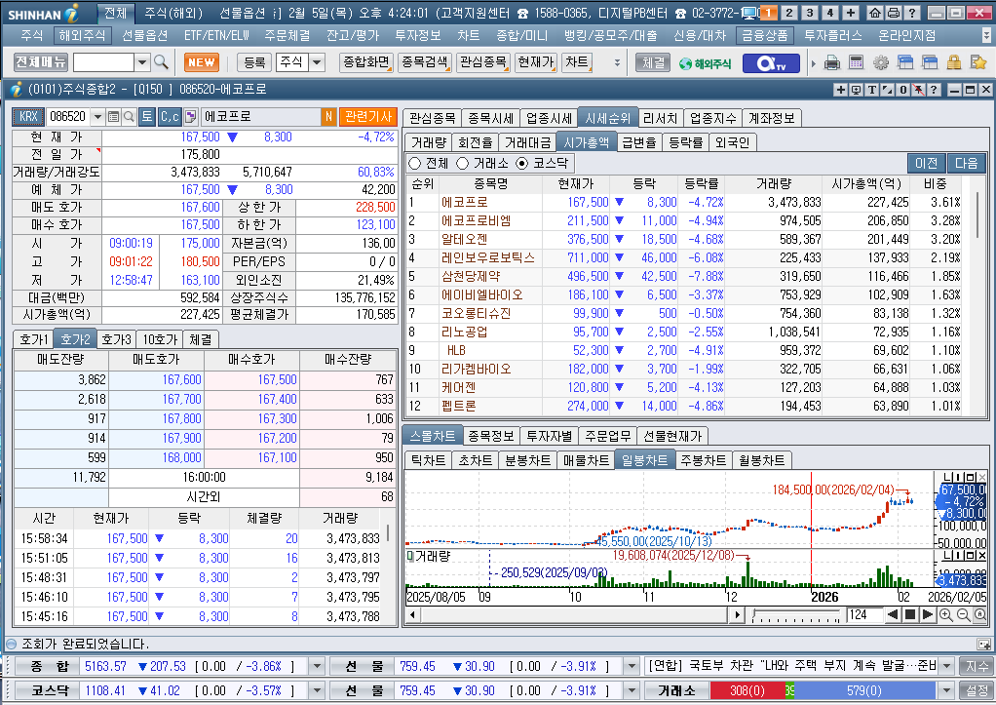The width and height of the screenshot is (996, 705).
Task: Toggle the C,c button beside stock code
Action: [170, 116]
